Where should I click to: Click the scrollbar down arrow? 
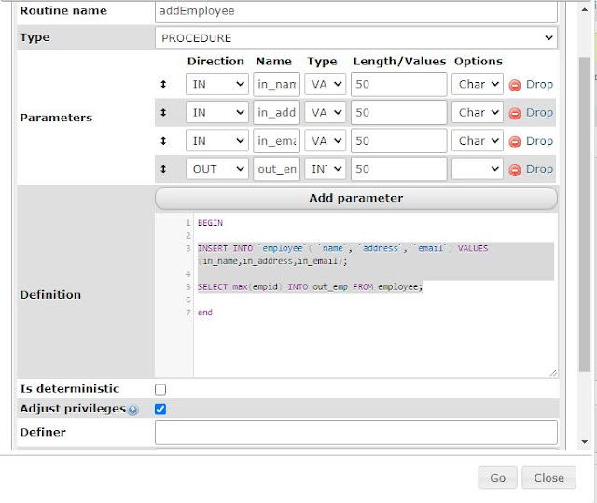585,441
